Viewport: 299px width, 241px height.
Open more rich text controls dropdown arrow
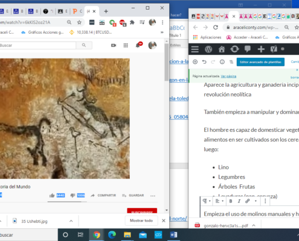pyautogui.click(x=256, y=201)
